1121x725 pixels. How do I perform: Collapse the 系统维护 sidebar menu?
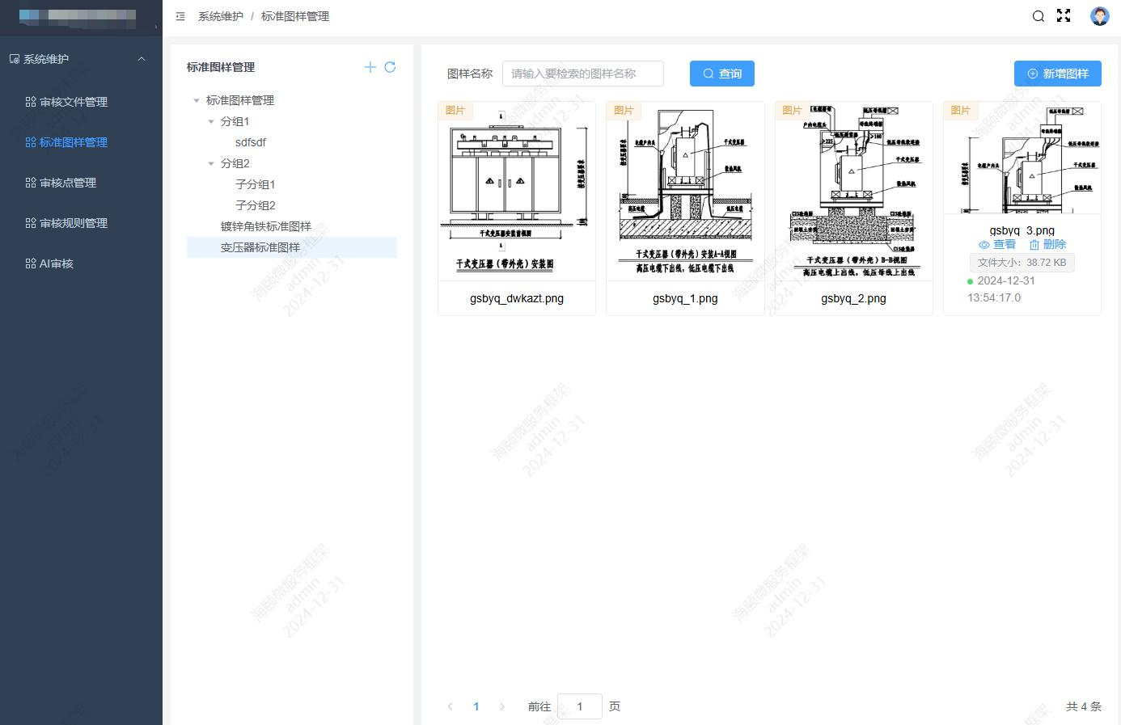coord(142,59)
